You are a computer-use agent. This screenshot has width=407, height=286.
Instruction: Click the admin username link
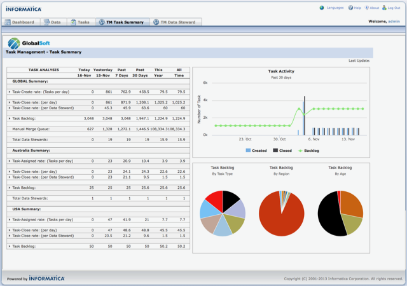tap(394, 22)
